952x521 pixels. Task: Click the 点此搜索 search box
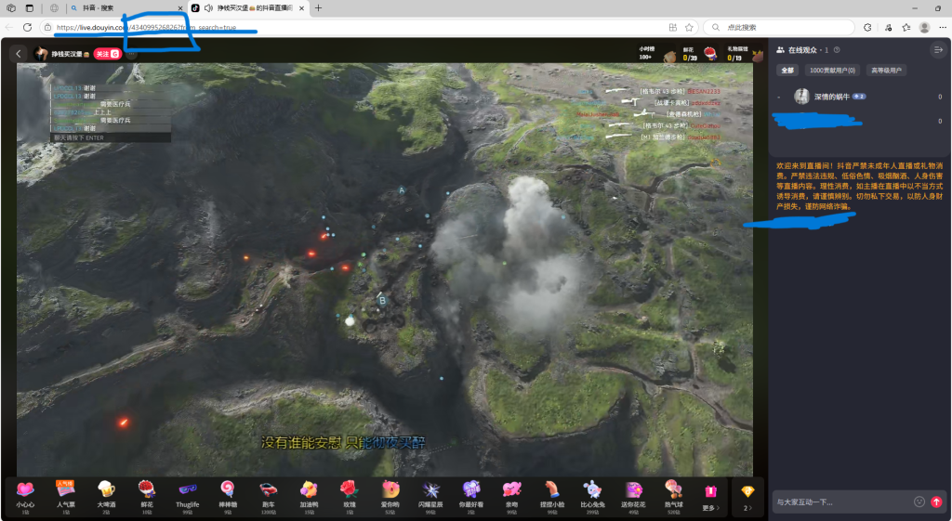click(779, 27)
